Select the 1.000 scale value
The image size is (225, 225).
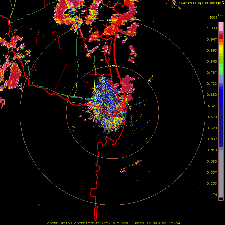(x=212, y=28)
